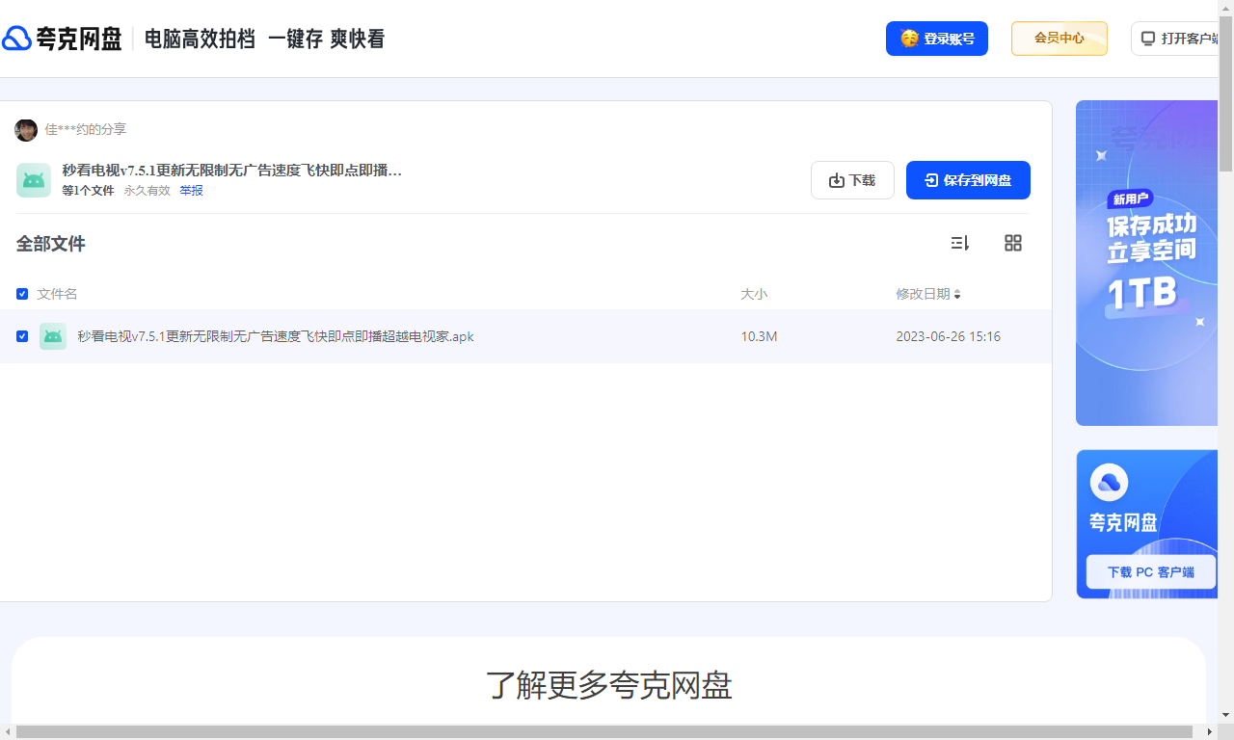The width and height of the screenshot is (1234, 740).
Task: Switch to grid view layout
Action: 1013,243
